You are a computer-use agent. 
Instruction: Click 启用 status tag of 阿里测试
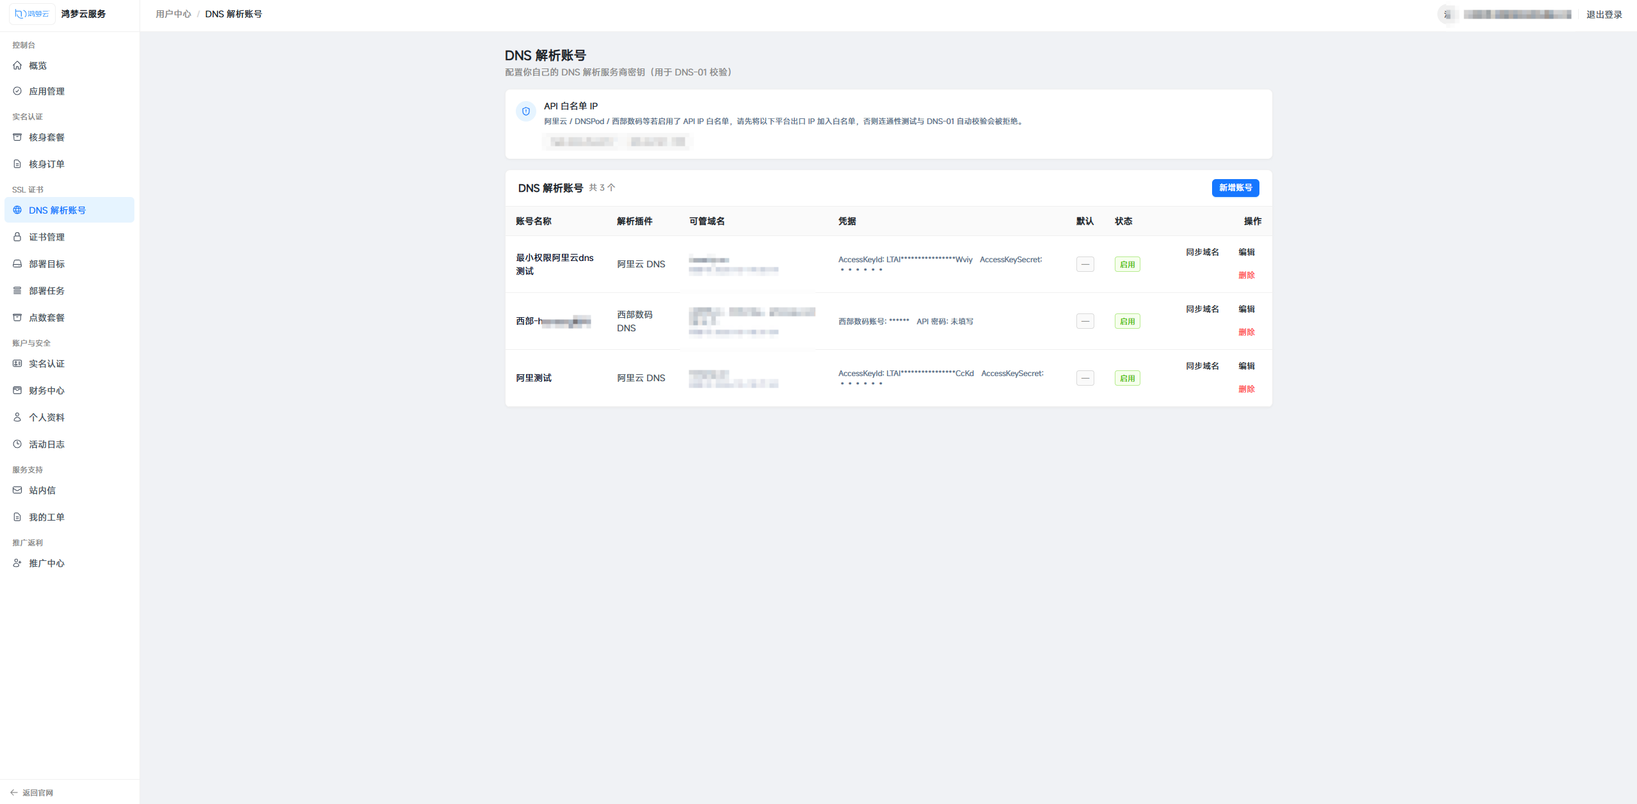coord(1128,378)
